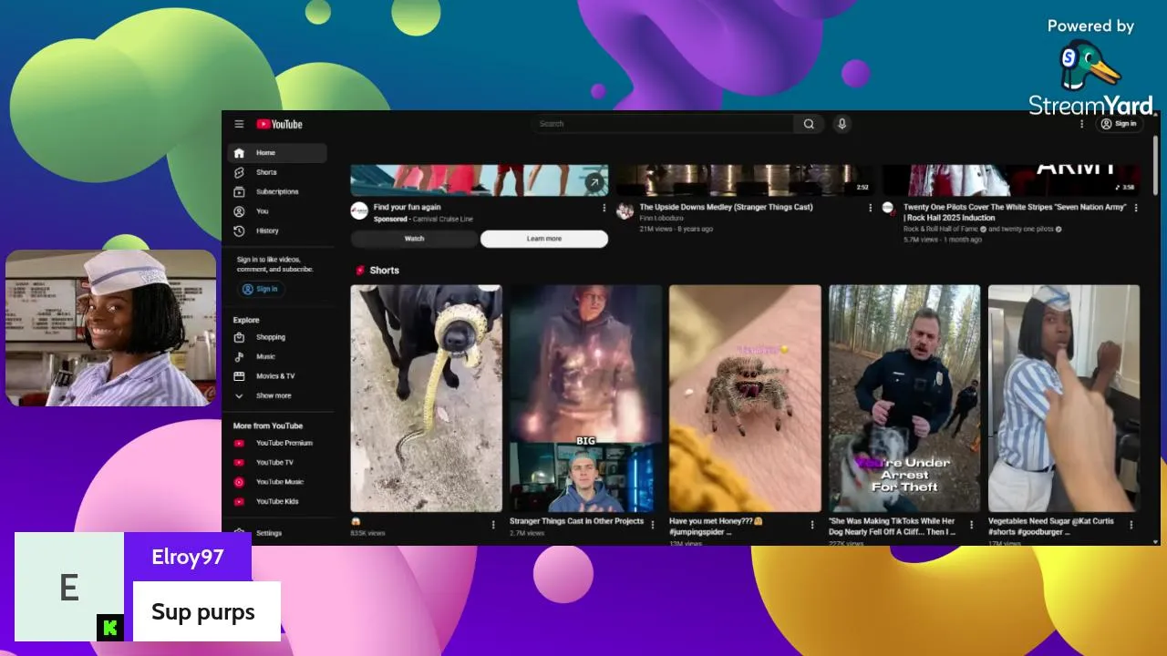The height and width of the screenshot is (656, 1167).
Task: Open YouTube TV link
Action: pos(277,462)
